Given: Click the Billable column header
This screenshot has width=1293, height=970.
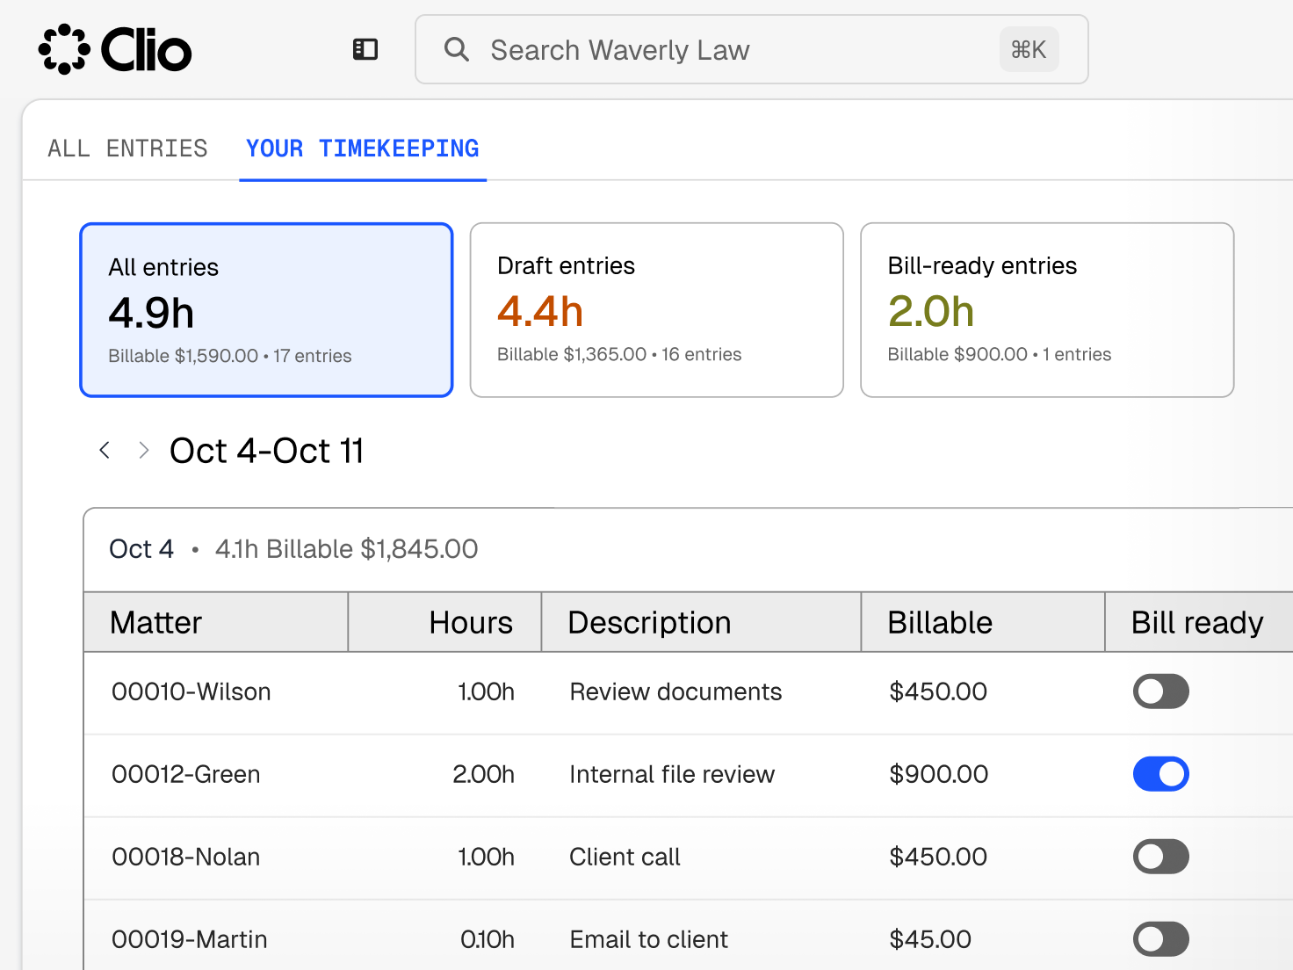Looking at the screenshot, I should (x=983, y=622).
